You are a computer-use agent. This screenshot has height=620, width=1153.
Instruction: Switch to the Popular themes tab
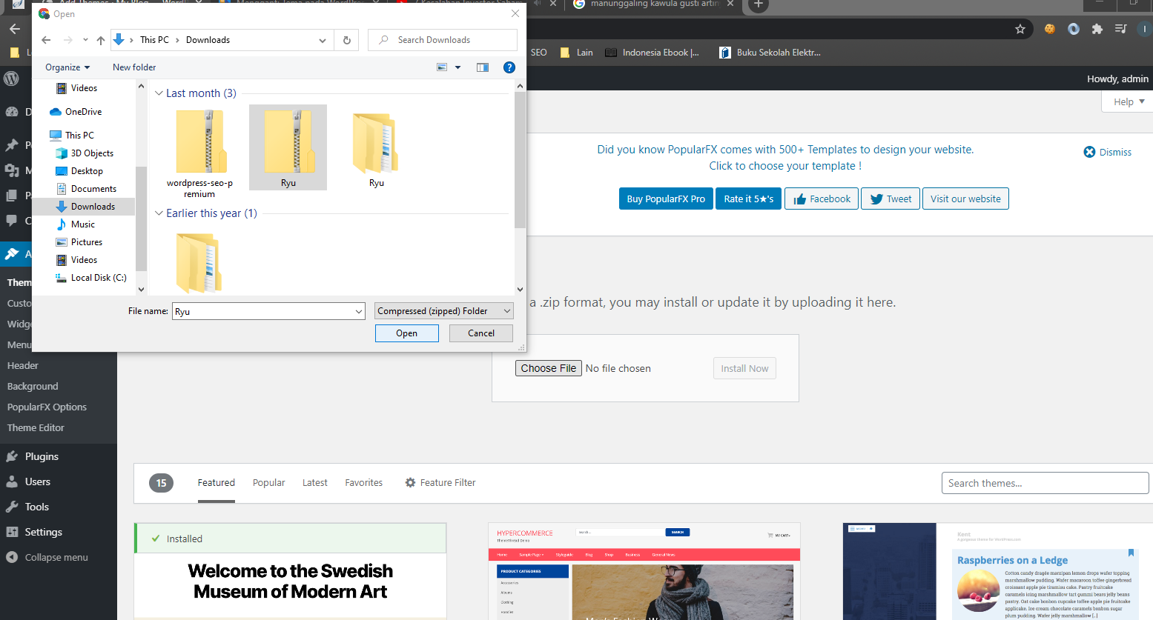click(x=268, y=483)
